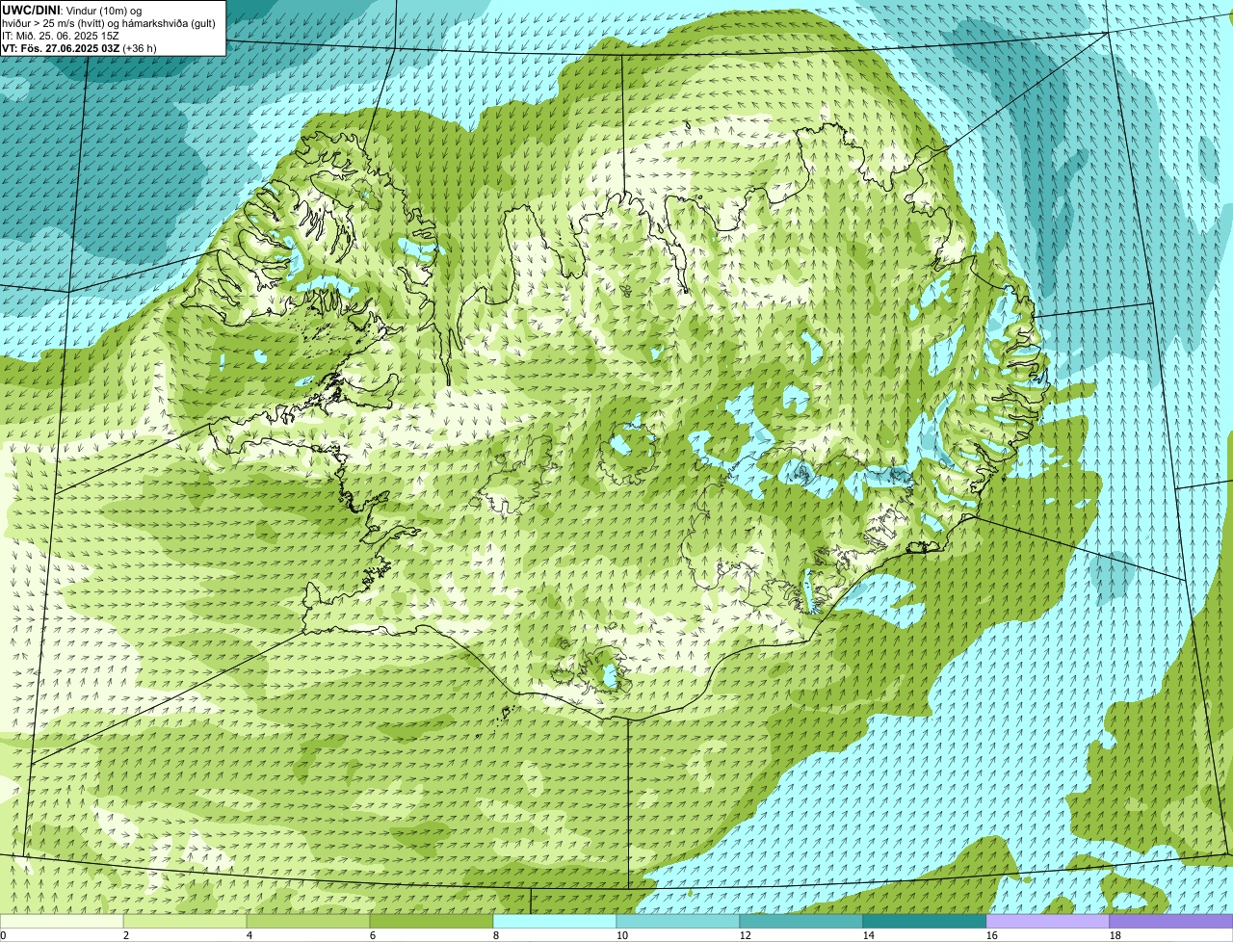Click the "VT: Fös. 27.06.2025 03Z" valid time
1233x942 pixels.
(61, 48)
